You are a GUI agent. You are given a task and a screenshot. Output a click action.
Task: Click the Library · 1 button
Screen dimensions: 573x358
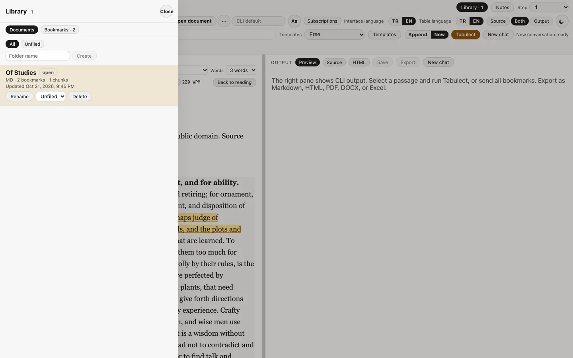[472, 8]
